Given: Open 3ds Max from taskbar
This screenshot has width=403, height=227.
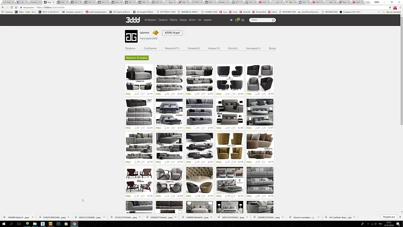Looking at the screenshot, I should point(43,224).
